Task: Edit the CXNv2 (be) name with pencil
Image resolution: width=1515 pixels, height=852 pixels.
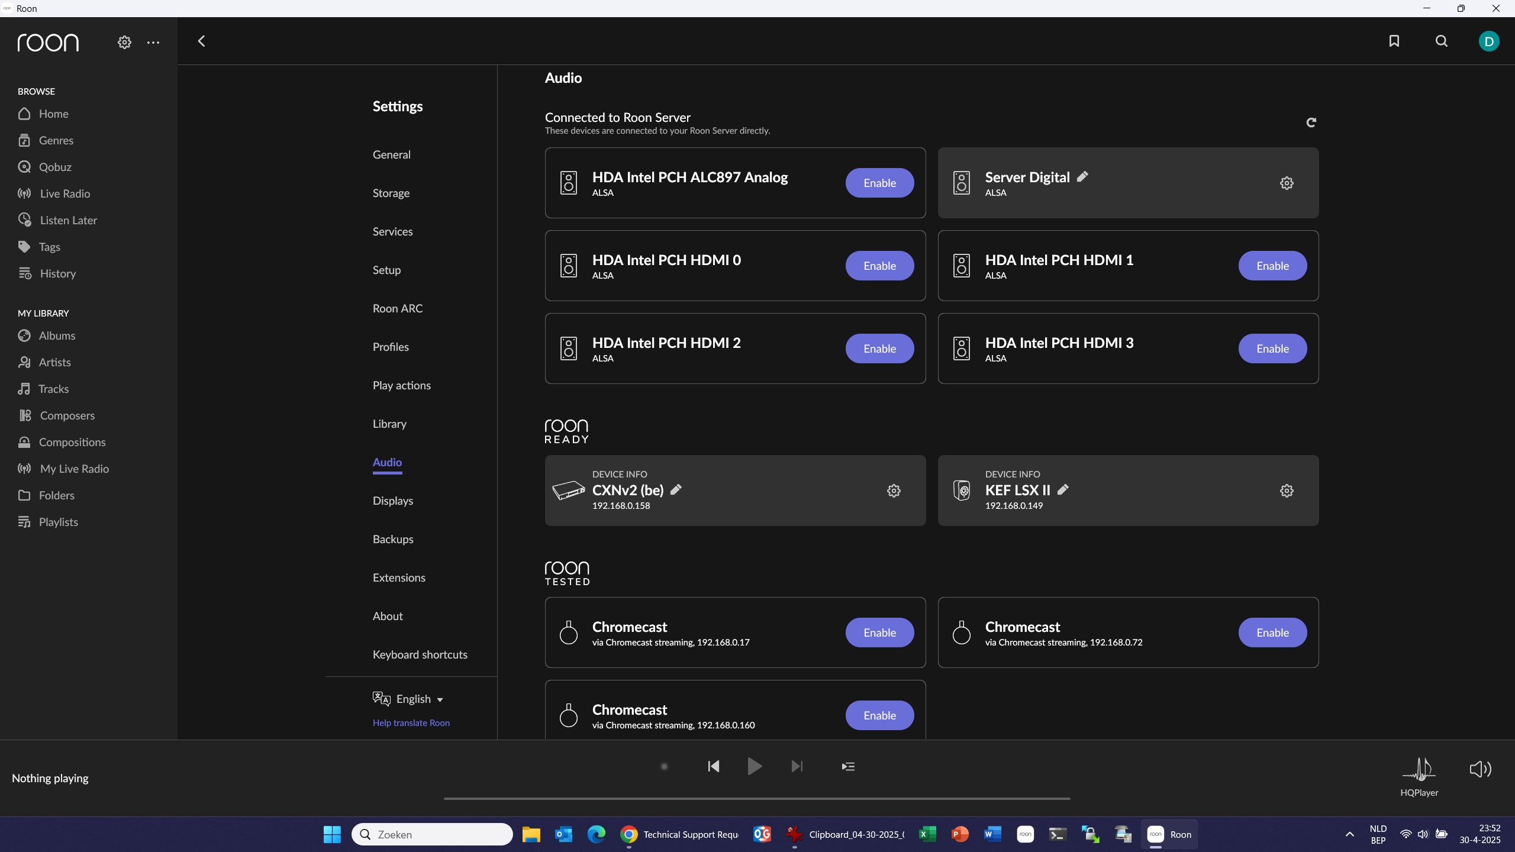Action: click(676, 489)
